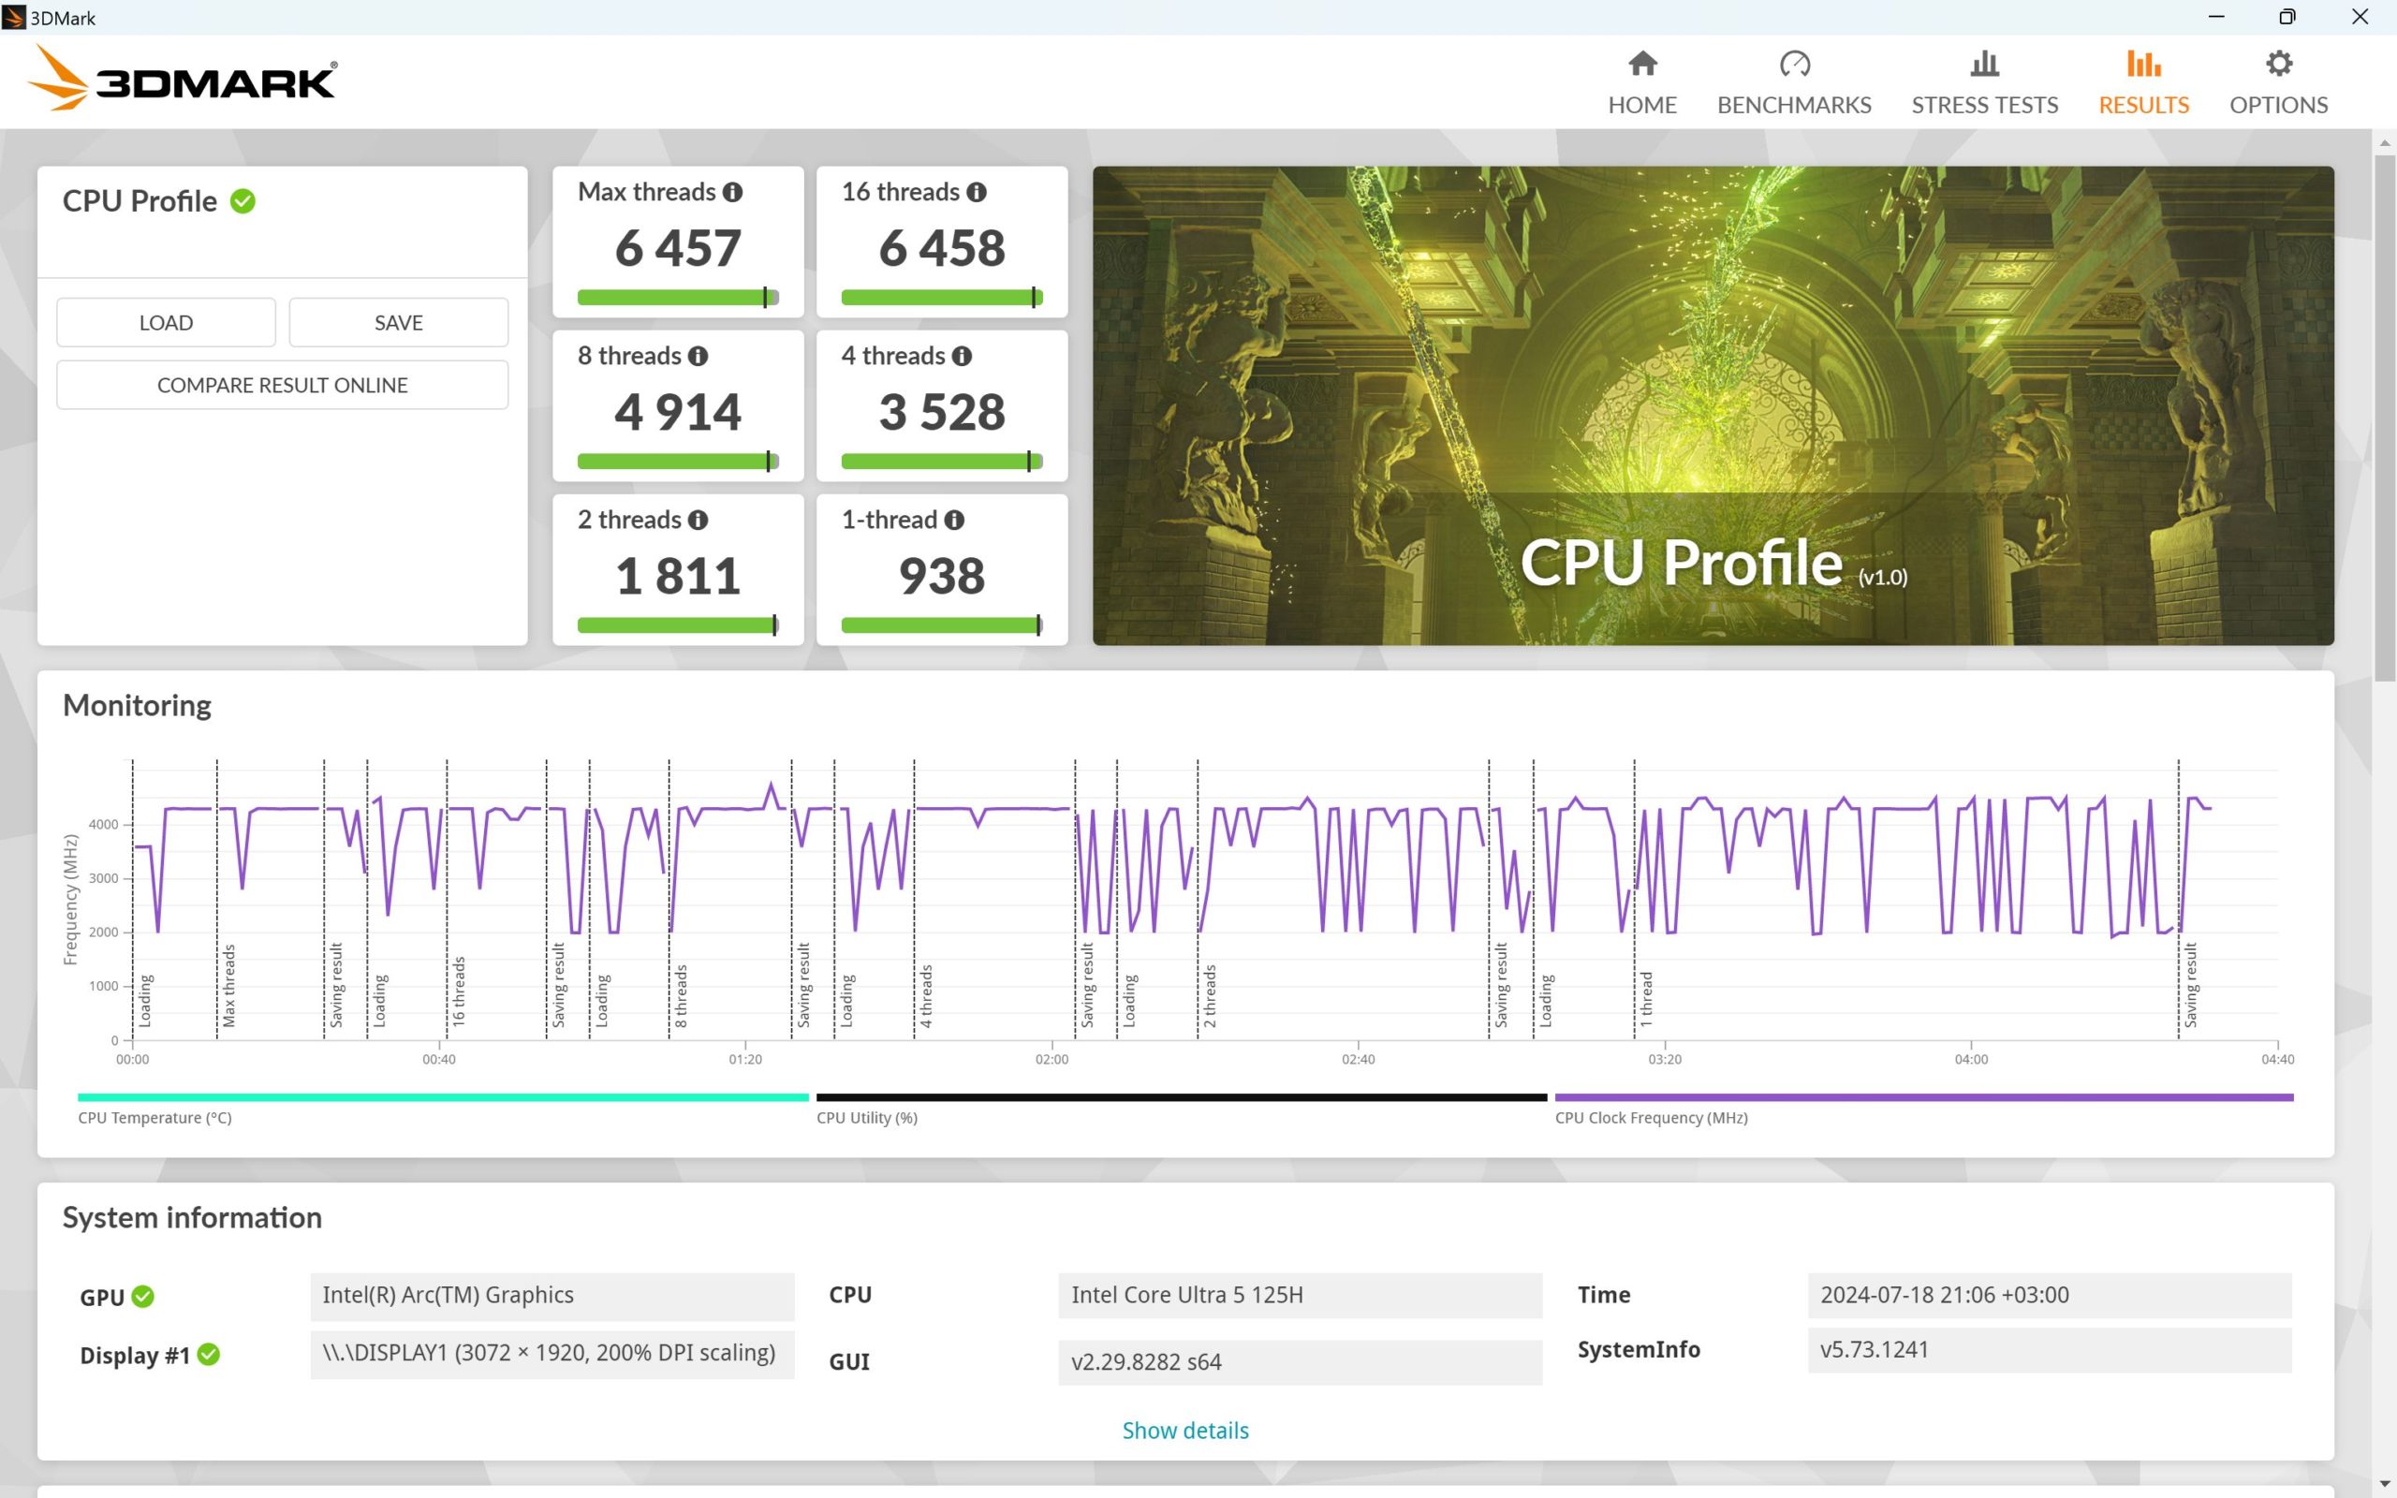Click the Intel(R) Arc(TM) Graphics field
Viewport: 2397px width, 1498px height.
point(551,1296)
